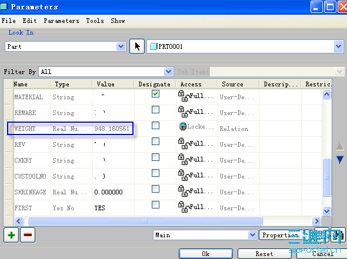
Task: Open the File menu
Action: 9,21
